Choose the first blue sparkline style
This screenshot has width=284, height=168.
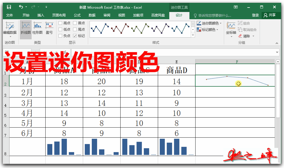click(x=100, y=28)
